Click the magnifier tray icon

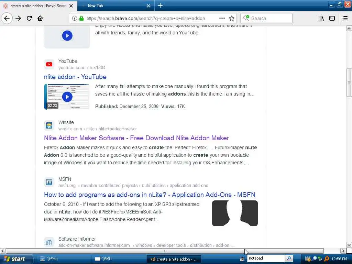coord(314,258)
